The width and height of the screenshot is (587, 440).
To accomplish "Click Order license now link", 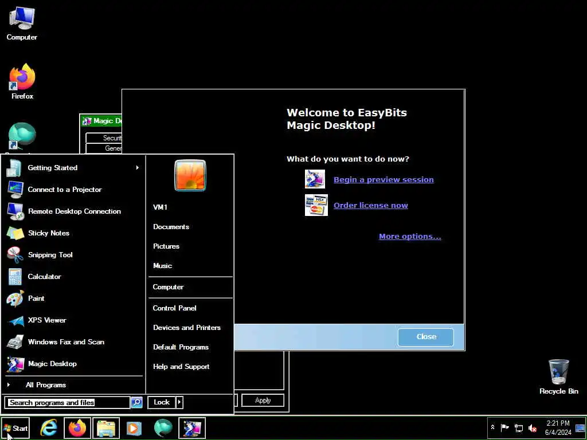I will (371, 206).
